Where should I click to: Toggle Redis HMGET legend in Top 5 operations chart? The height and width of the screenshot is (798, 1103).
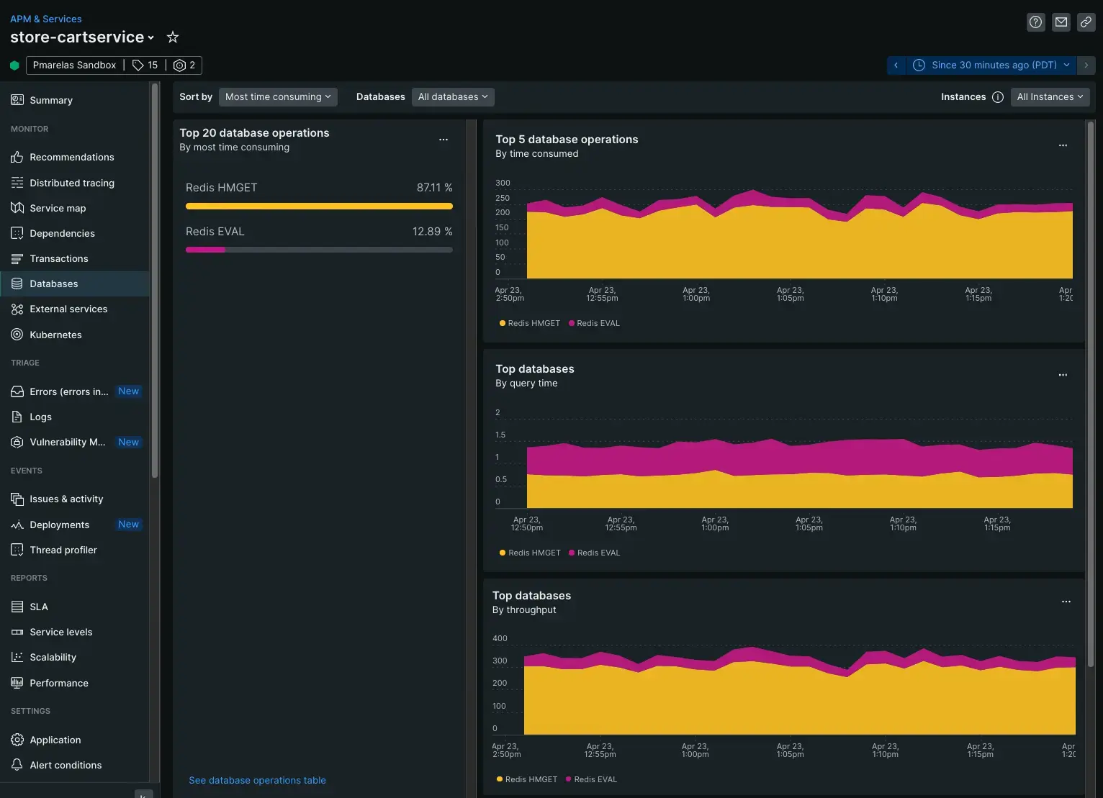pyautogui.click(x=529, y=324)
